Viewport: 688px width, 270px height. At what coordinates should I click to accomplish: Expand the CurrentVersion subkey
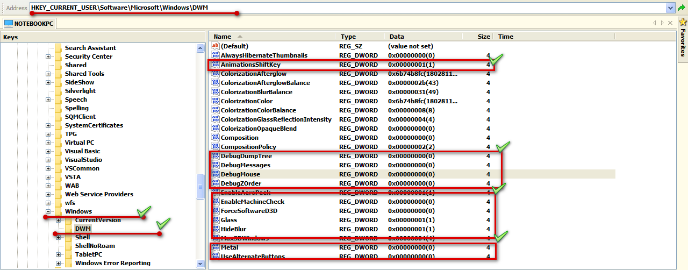coord(59,220)
